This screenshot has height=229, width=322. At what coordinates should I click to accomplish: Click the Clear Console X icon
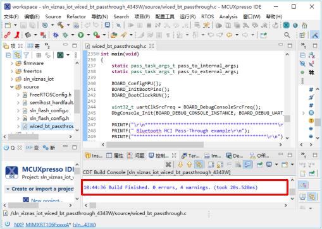tap(168, 164)
